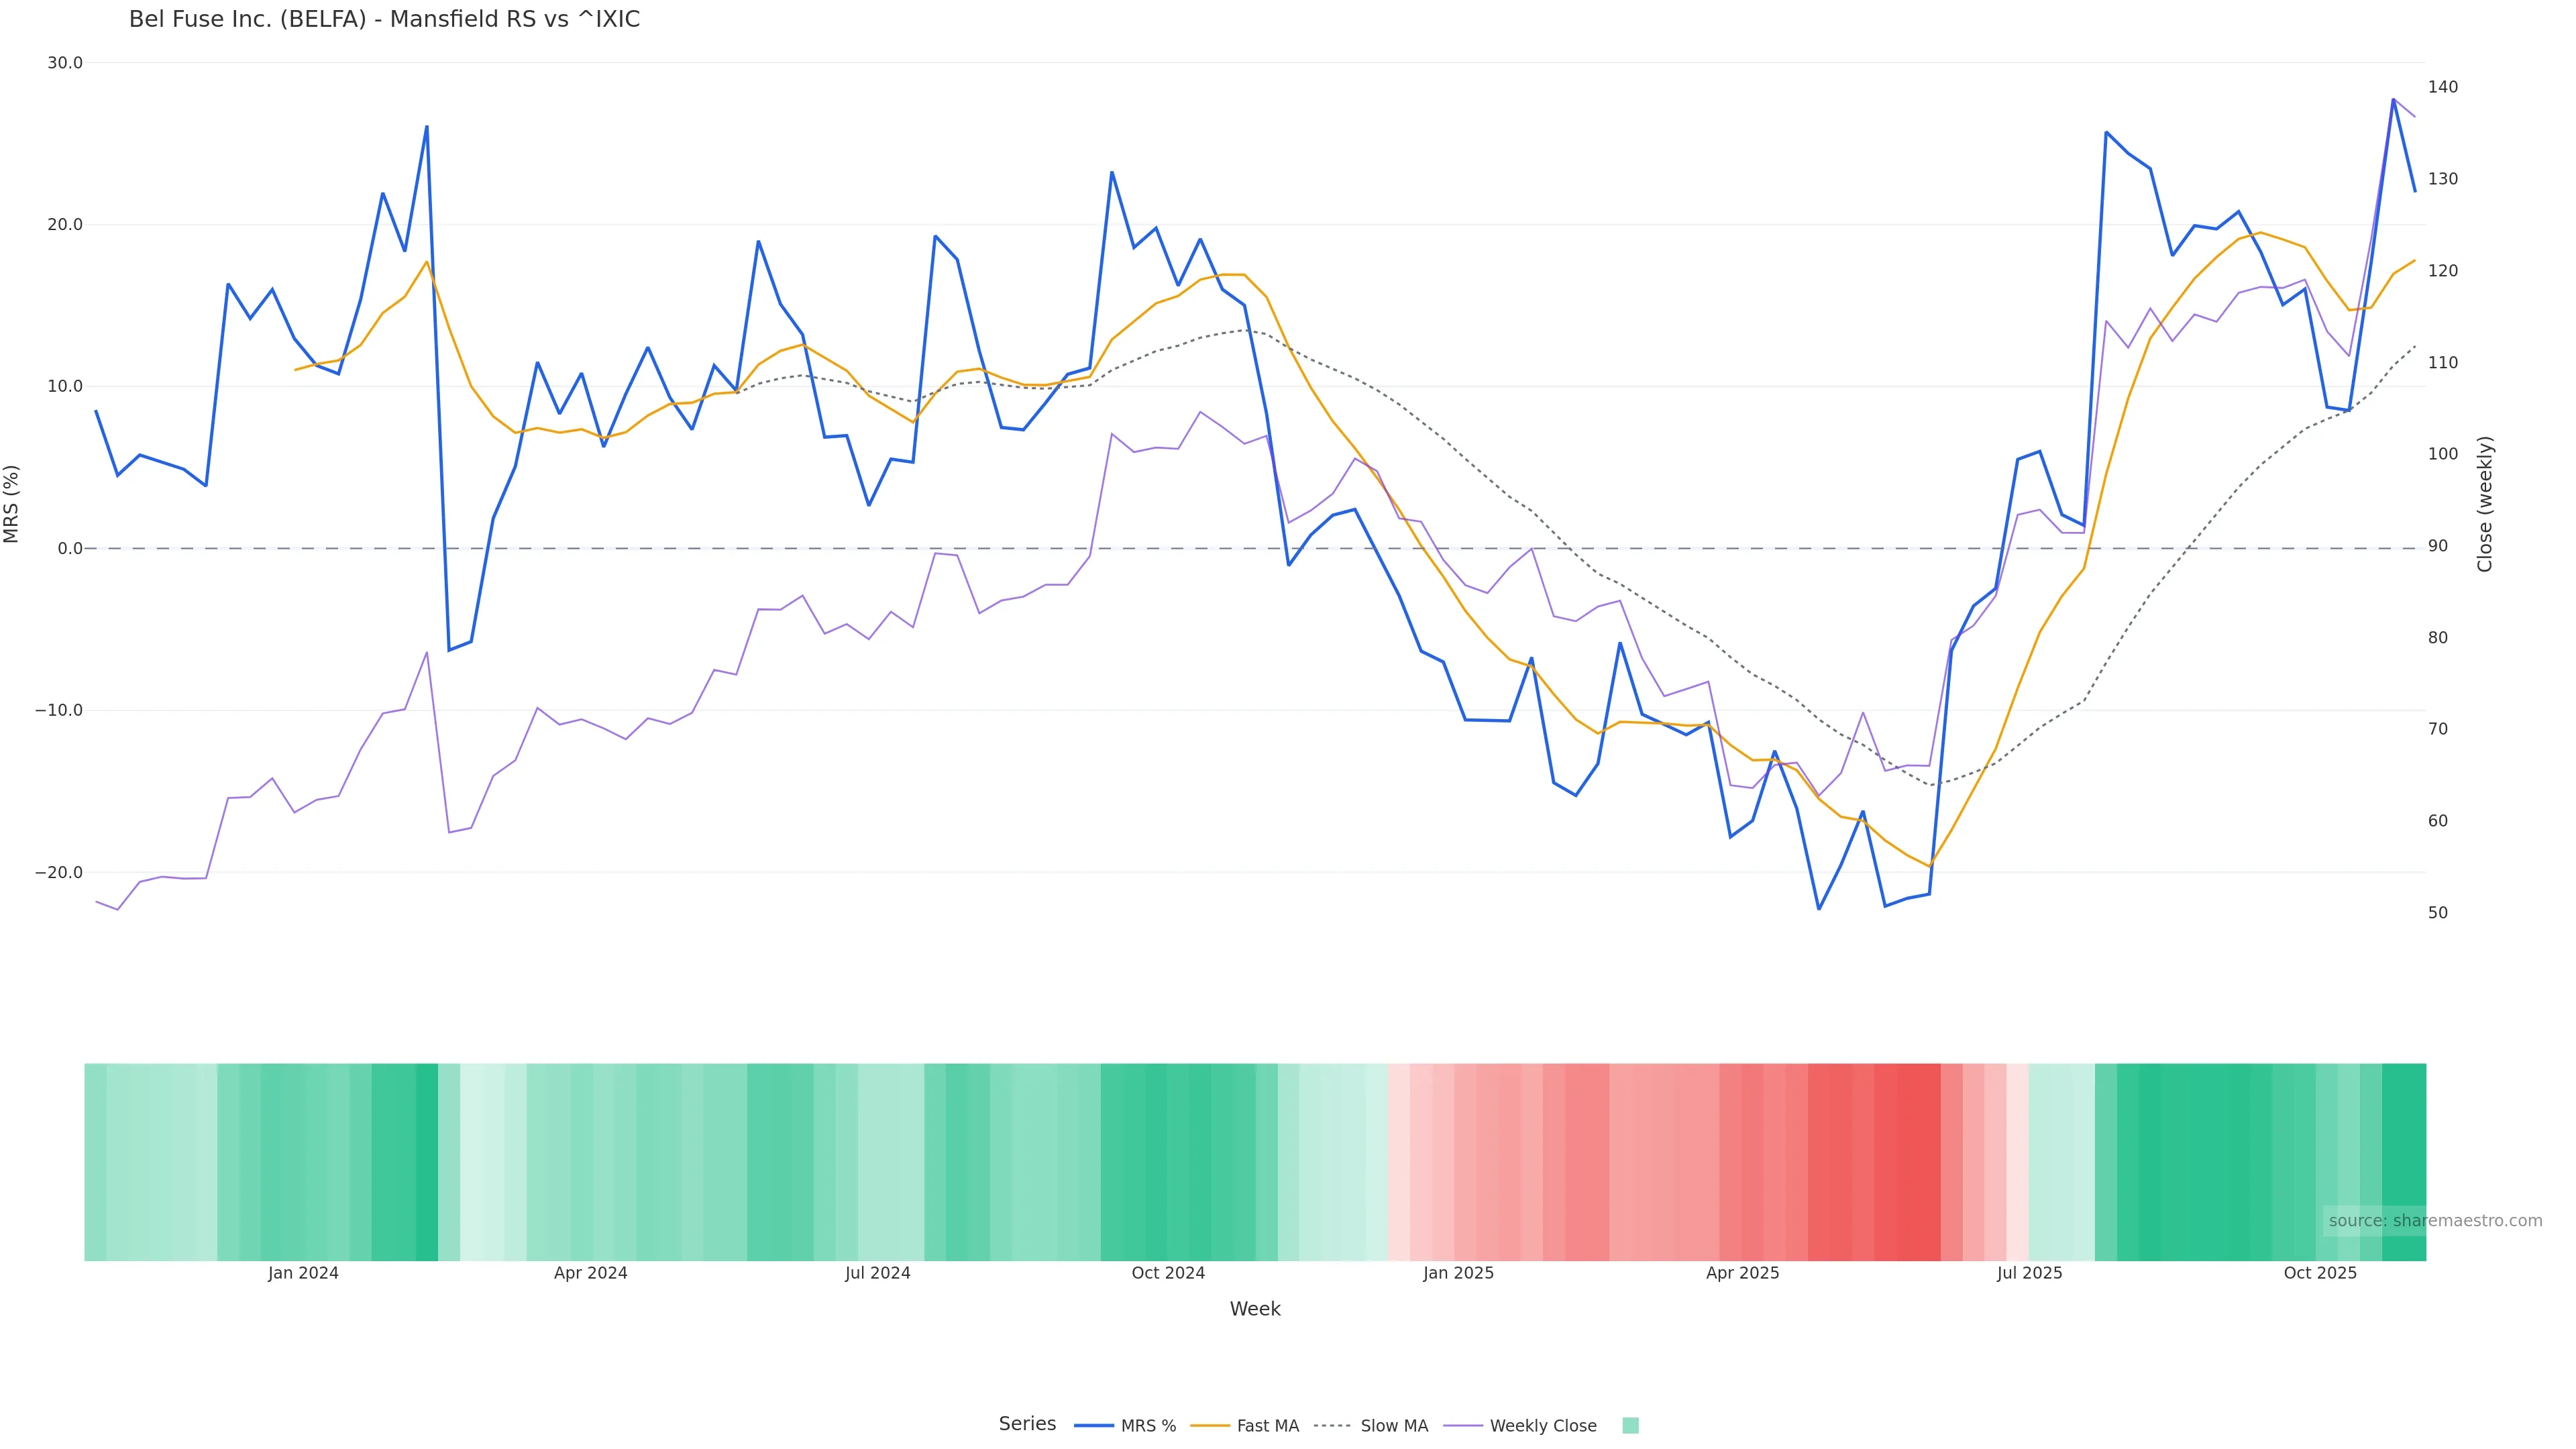Click the Jul 2024 date tick label
Screen dimensions: 2576x1449
(877, 1273)
